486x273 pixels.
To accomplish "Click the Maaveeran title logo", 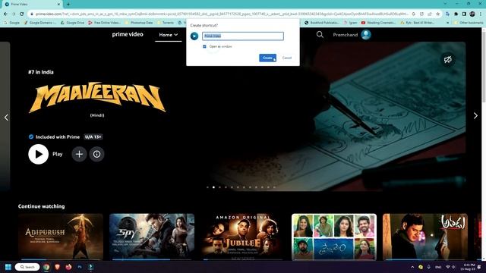I will [97, 97].
